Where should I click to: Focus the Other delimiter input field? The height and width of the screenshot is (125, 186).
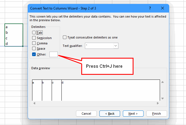54,54
